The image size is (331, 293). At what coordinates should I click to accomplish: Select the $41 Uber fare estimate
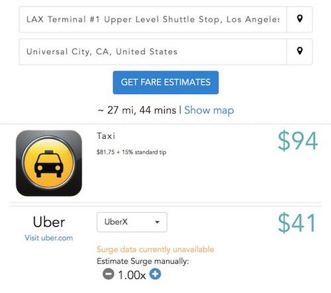(297, 223)
